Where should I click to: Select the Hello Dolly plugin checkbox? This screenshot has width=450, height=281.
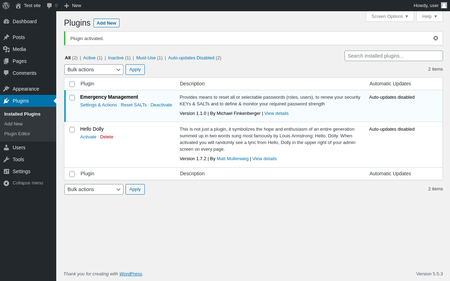72,130
